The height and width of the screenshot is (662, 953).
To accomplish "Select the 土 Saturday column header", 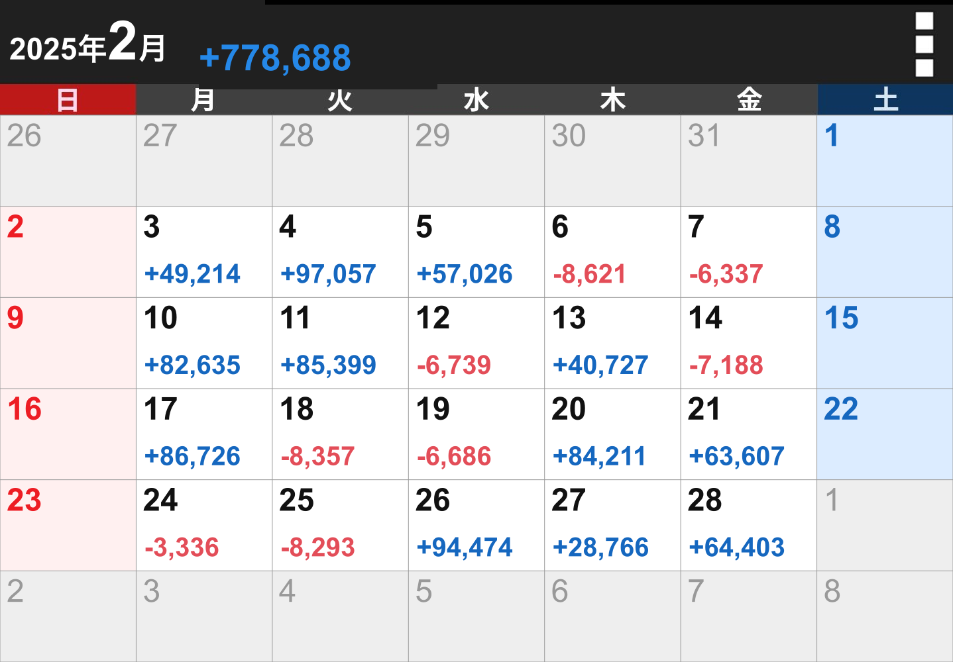I will 885,100.
